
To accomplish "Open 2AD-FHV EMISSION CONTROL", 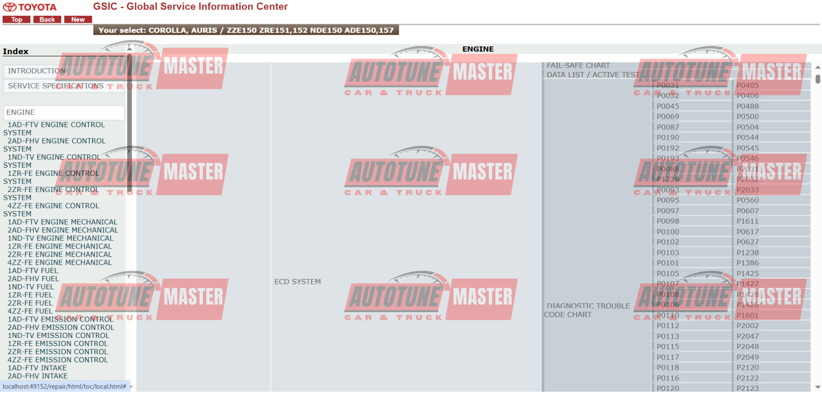I will click(61, 328).
